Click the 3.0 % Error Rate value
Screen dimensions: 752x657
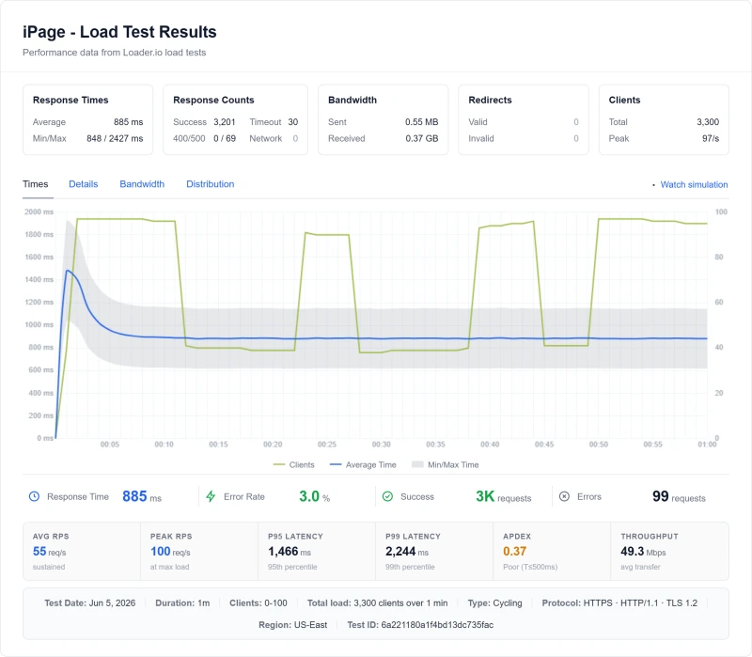pyautogui.click(x=314, y=496)
